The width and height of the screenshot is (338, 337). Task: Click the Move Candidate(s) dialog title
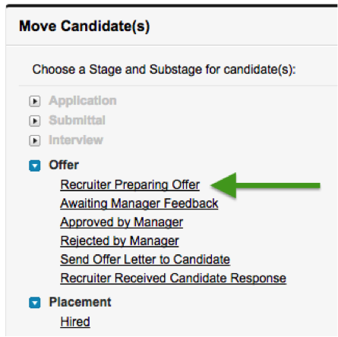click(84, 27)
